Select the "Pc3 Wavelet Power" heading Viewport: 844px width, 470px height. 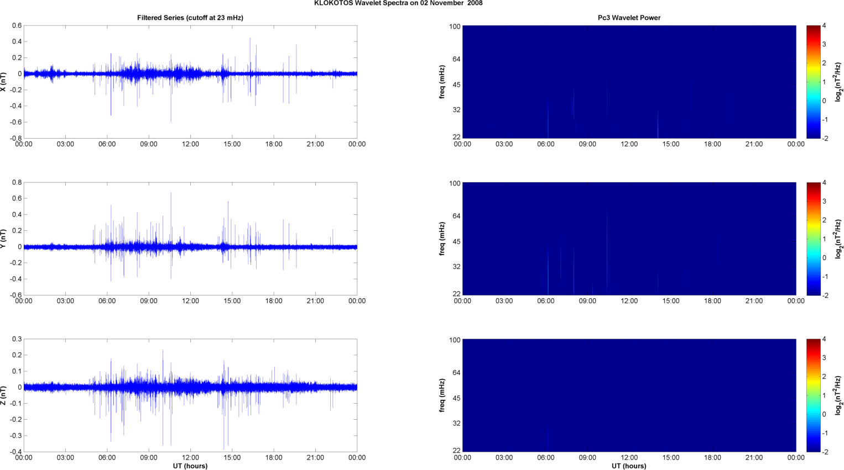(x=629, y=18)
